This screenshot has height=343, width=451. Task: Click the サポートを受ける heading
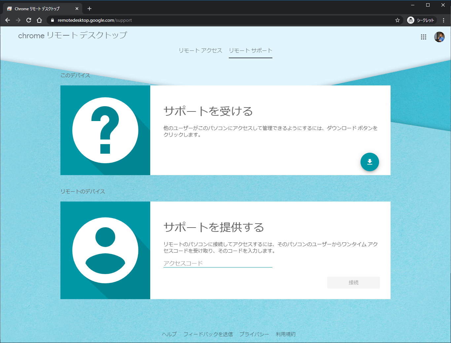[x=208, y=111]
